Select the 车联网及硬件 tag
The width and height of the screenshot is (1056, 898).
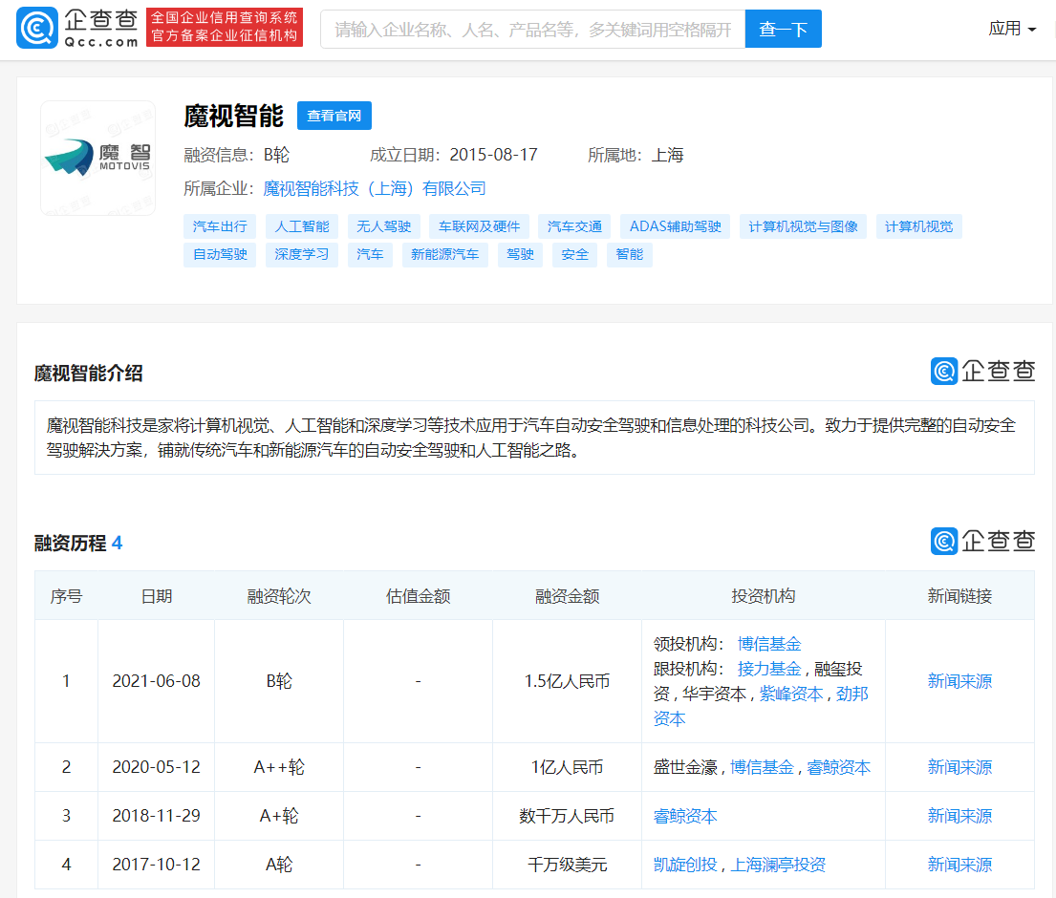point(479,226)
